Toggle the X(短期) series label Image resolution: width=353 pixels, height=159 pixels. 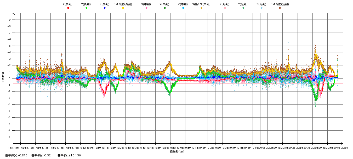click(224, 4)
